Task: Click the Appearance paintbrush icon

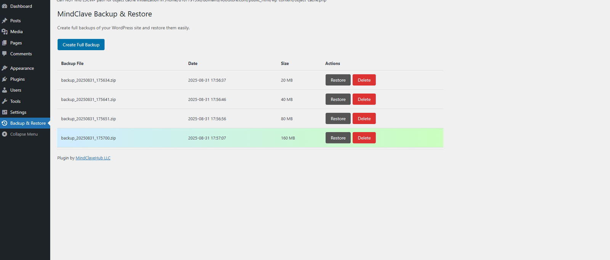Action: coord(5,68)
